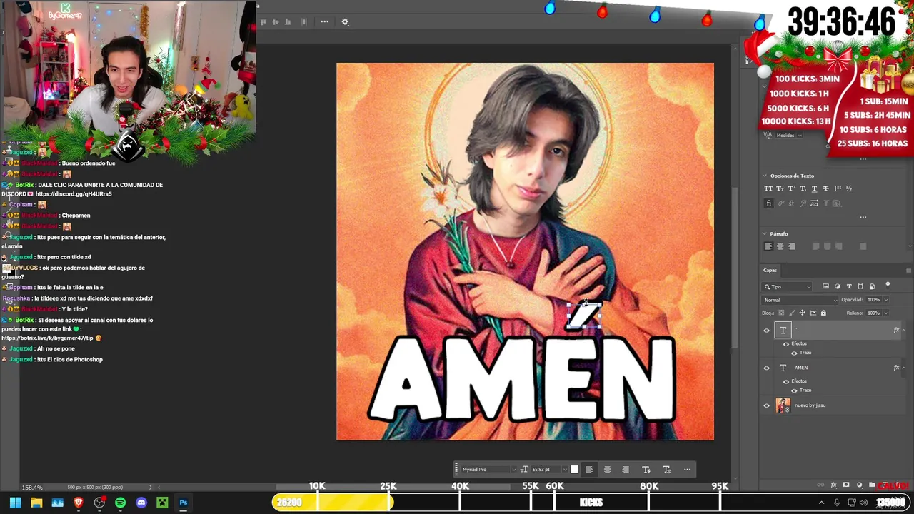Image resolution: width=914 pixels, height=514 pixels.
Task: Select the Capas panel tab
Action: (x=770, y=270)
